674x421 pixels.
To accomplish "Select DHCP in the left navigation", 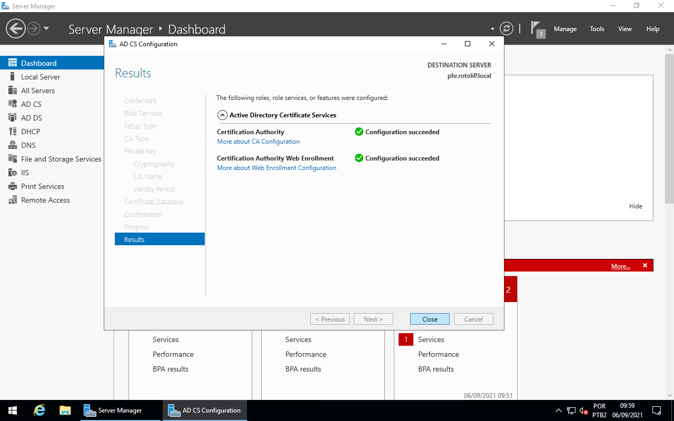I will (31, 132).
